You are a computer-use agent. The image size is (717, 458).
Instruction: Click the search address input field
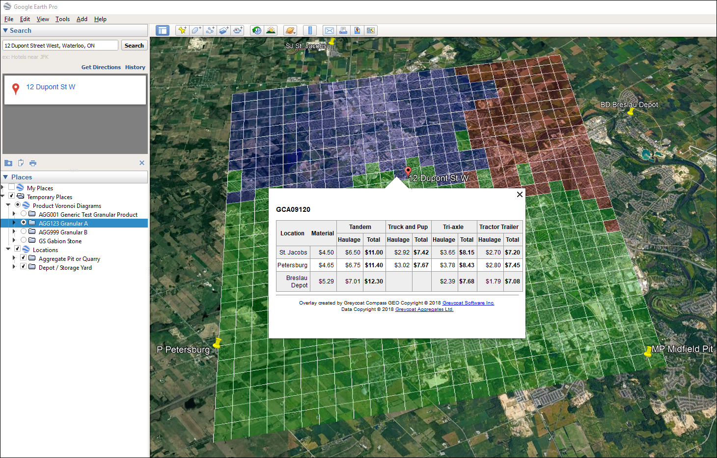tap(60, 46)
